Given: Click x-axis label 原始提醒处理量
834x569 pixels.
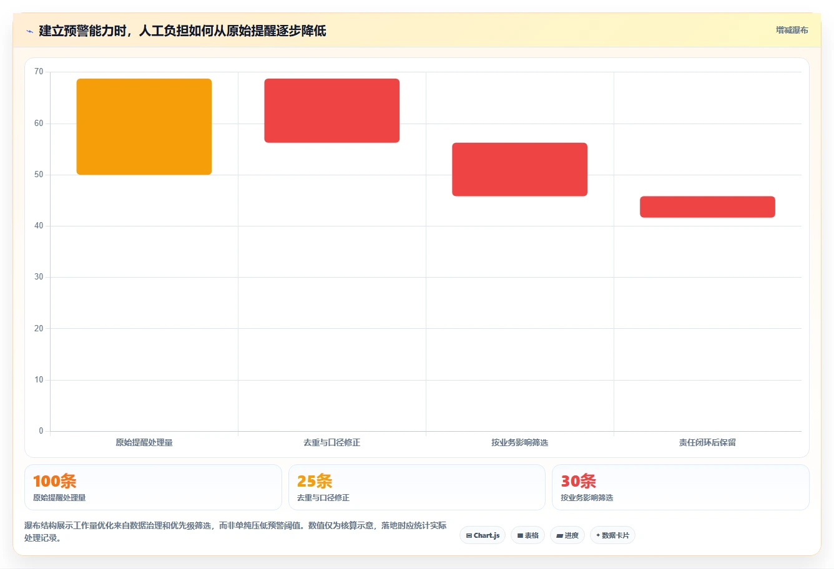Looking at the screenshot, I should click(144, 442).
